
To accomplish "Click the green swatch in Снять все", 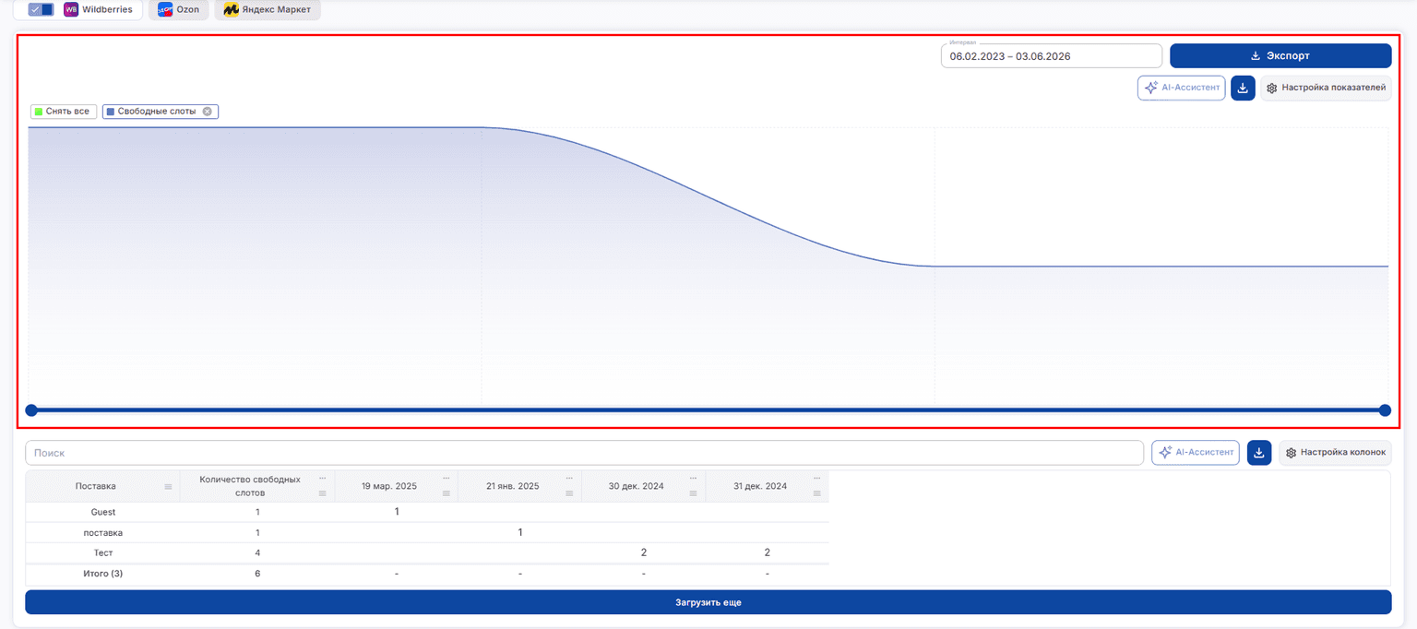I will pyautogui.click(x=38, y=112).
